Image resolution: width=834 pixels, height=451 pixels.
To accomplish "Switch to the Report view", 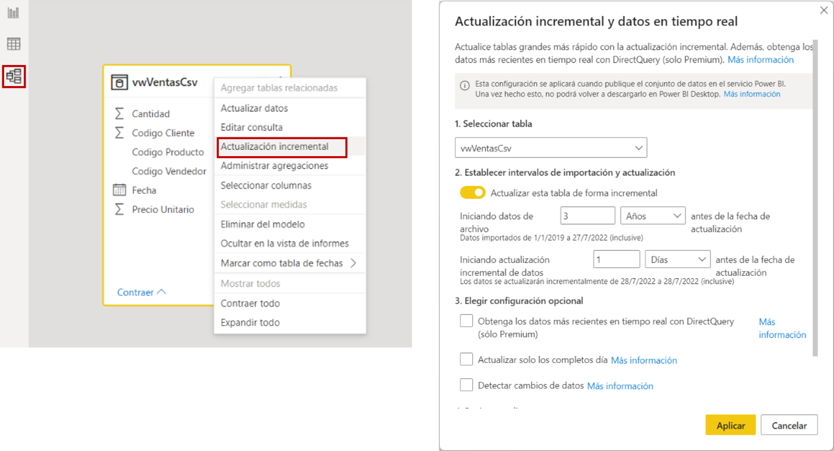I will point(13,13).
